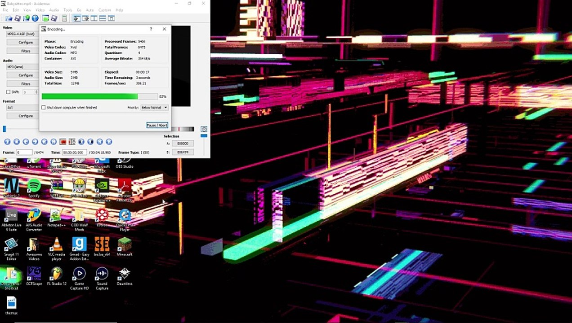
Task: Open the Edit menu
Action: [x=16, y=10]
